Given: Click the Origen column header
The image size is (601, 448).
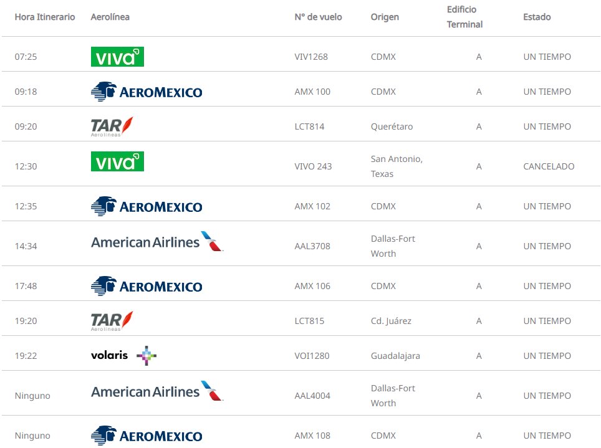Looking at the screenshot, I should (x=385, y=17).
